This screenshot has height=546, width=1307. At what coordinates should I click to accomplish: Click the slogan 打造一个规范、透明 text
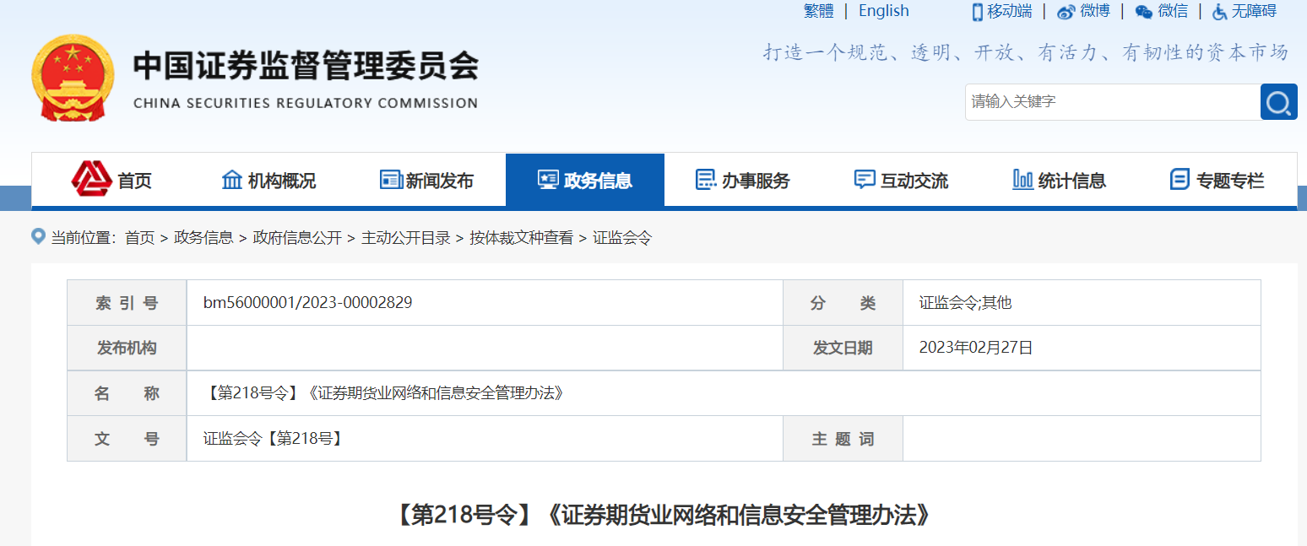pos(1026,52)
